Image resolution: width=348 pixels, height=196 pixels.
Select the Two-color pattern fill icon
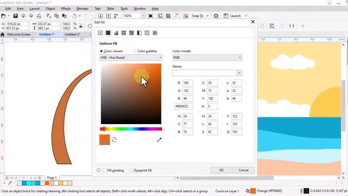pyautogui.click(x=139, y=33)
